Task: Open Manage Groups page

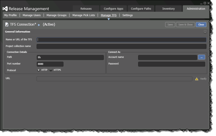Action: coord(56,15)
